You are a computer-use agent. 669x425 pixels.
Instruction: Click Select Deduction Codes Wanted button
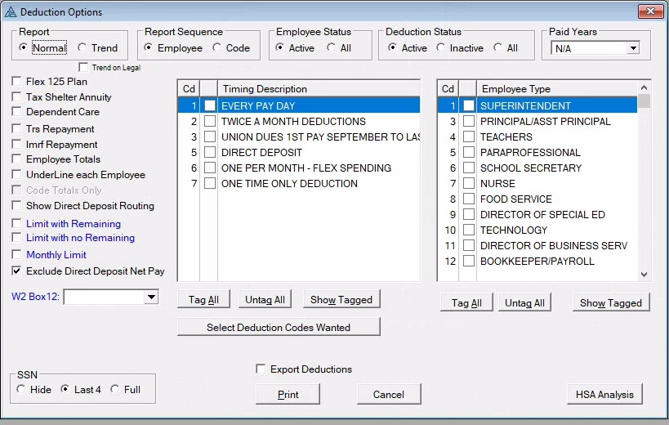tap(279, 327)
